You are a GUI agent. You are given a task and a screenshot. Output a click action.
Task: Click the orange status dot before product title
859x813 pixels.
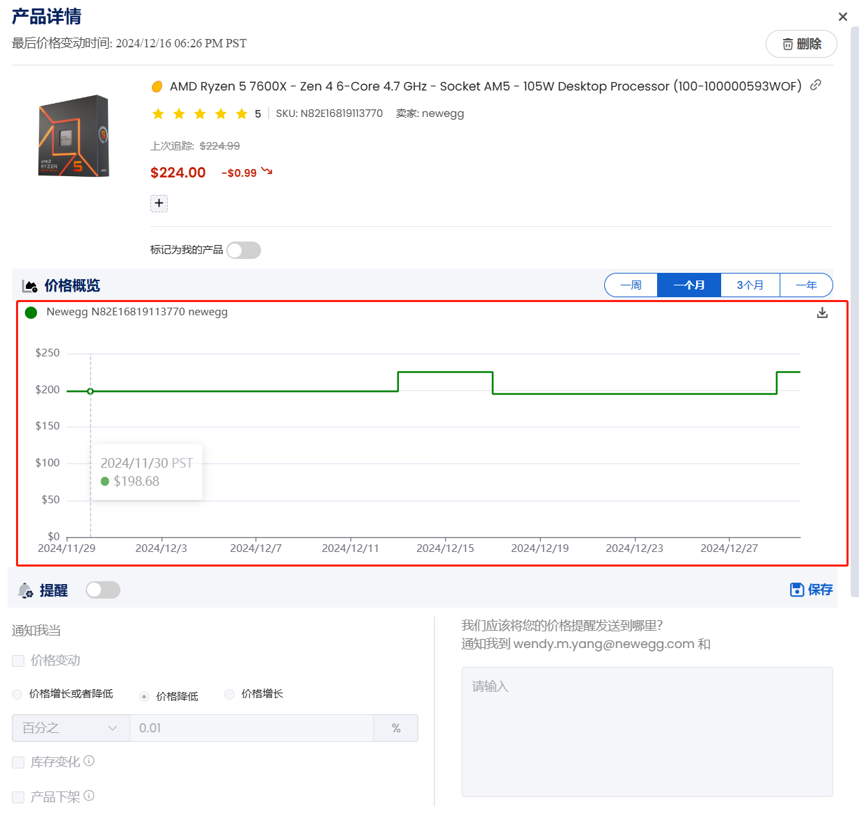pos(157,86)
